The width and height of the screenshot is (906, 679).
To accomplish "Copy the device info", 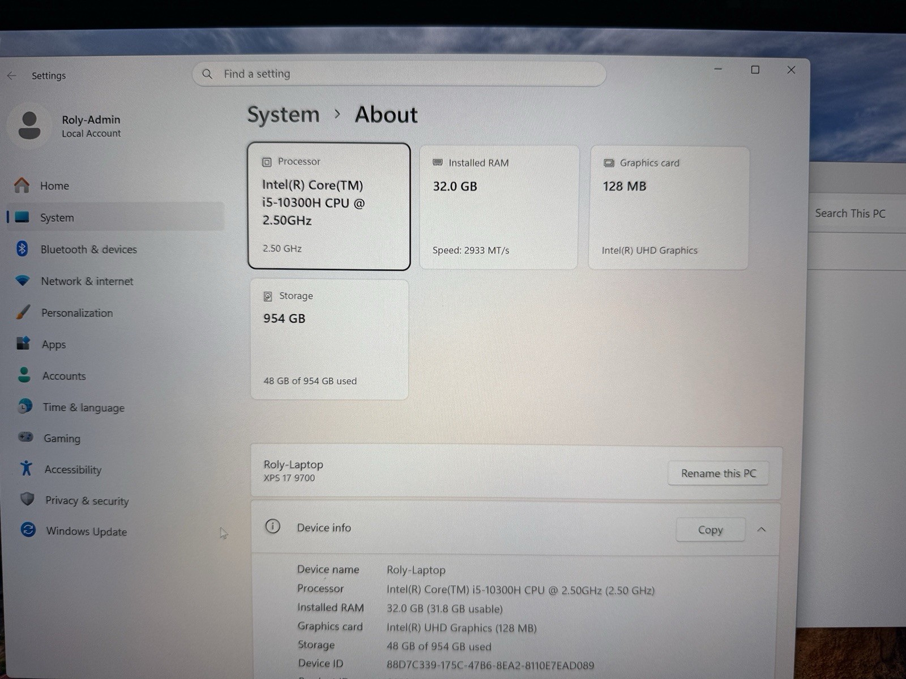I will [710, 530].
